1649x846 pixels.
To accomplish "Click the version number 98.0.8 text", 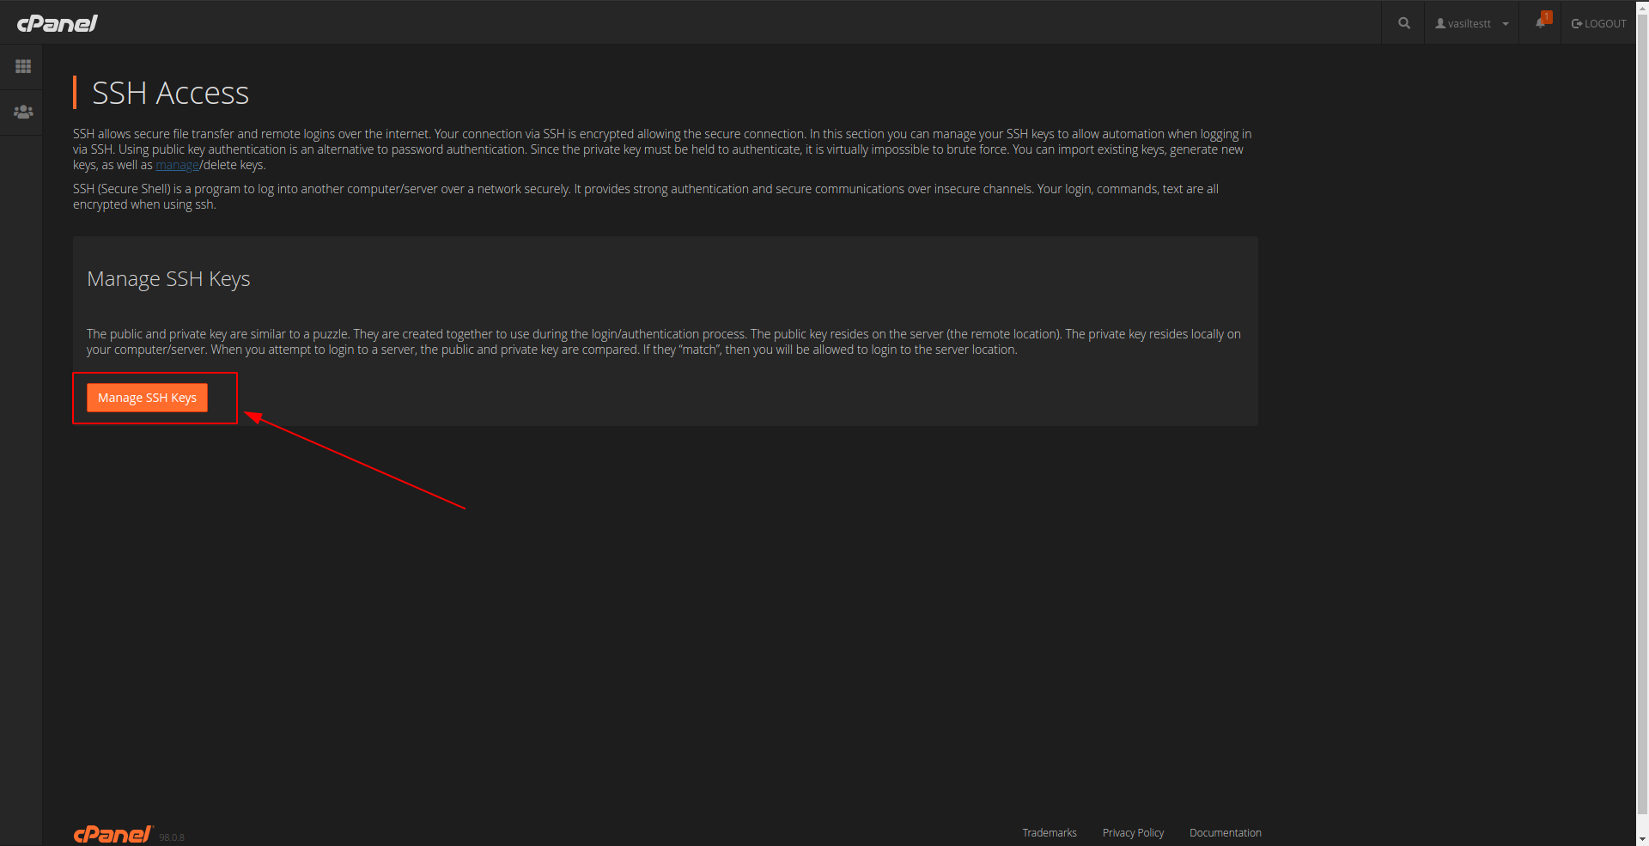I will 172,837.
